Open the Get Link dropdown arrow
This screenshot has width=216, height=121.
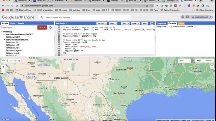pos(106,24)
